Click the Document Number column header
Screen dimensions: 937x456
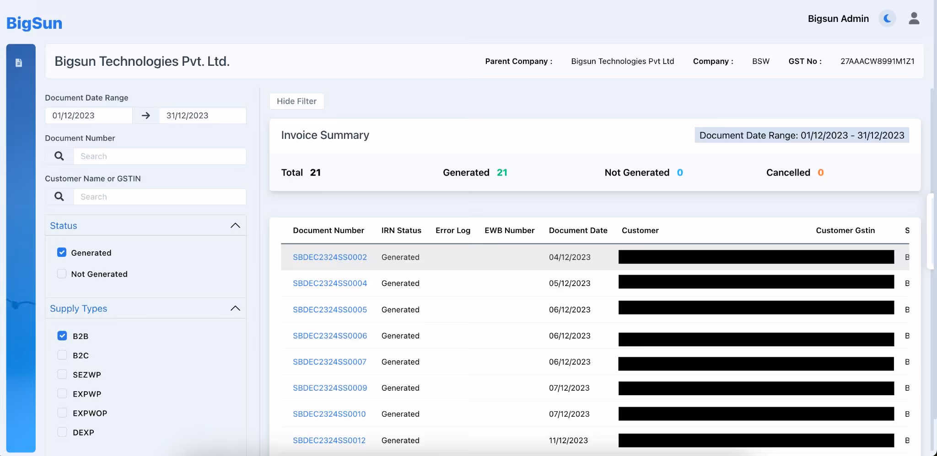[328, 230]
